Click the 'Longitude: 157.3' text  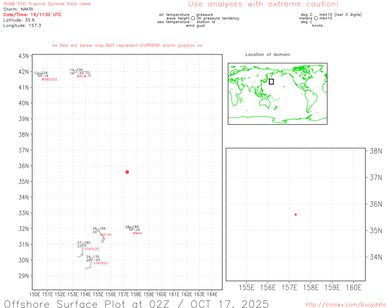click(22, 26)
